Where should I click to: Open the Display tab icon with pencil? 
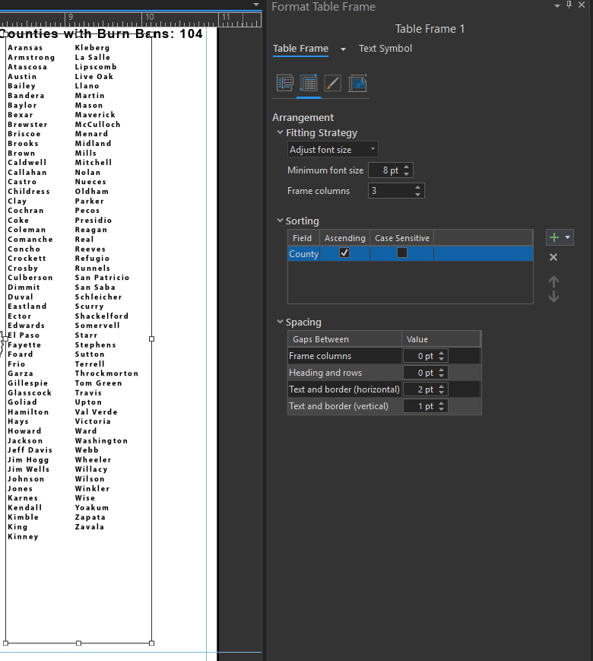332,83
